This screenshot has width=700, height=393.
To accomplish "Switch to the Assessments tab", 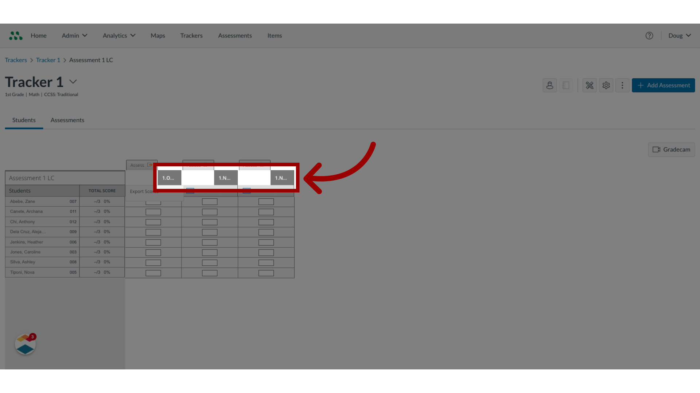I will click(x=67, y=120).
